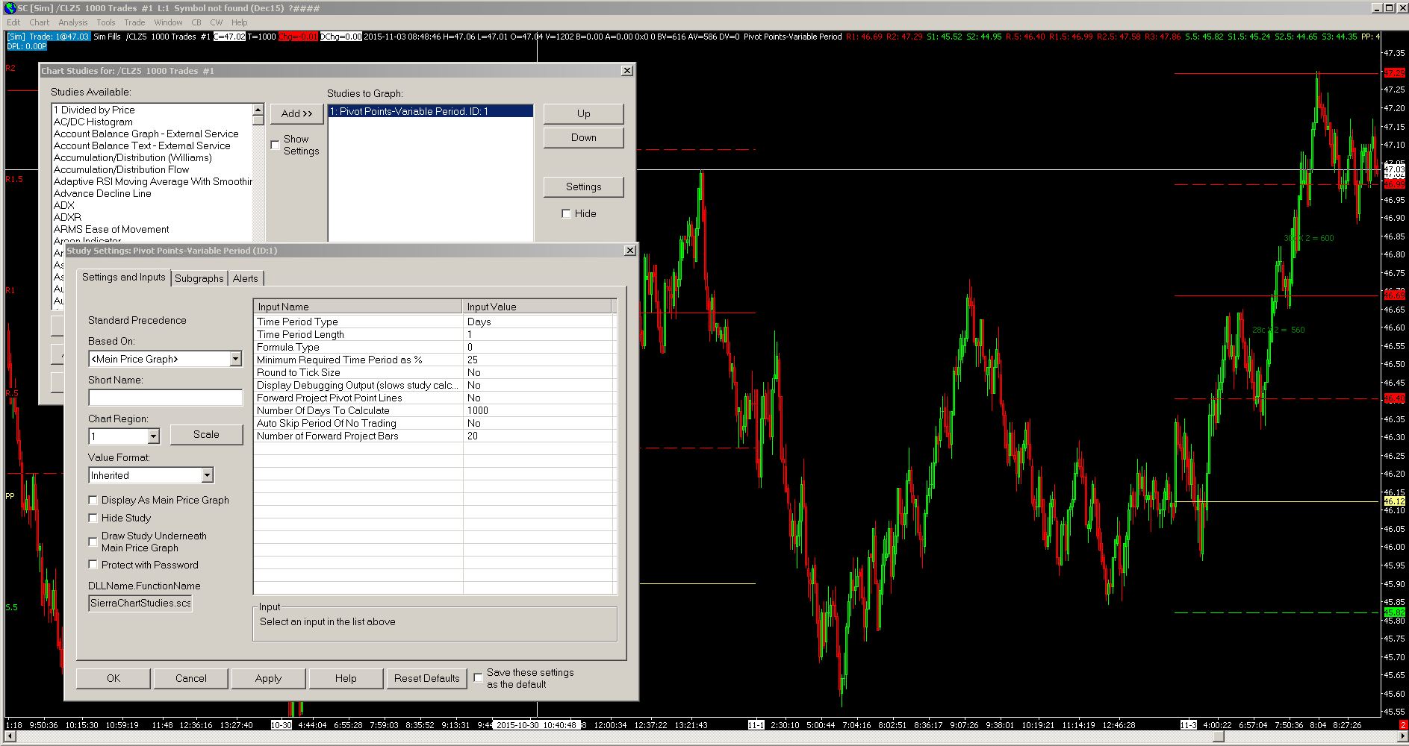Open the Tools menu
This screenshot has height=746, width=1409.
pos(106,22)
